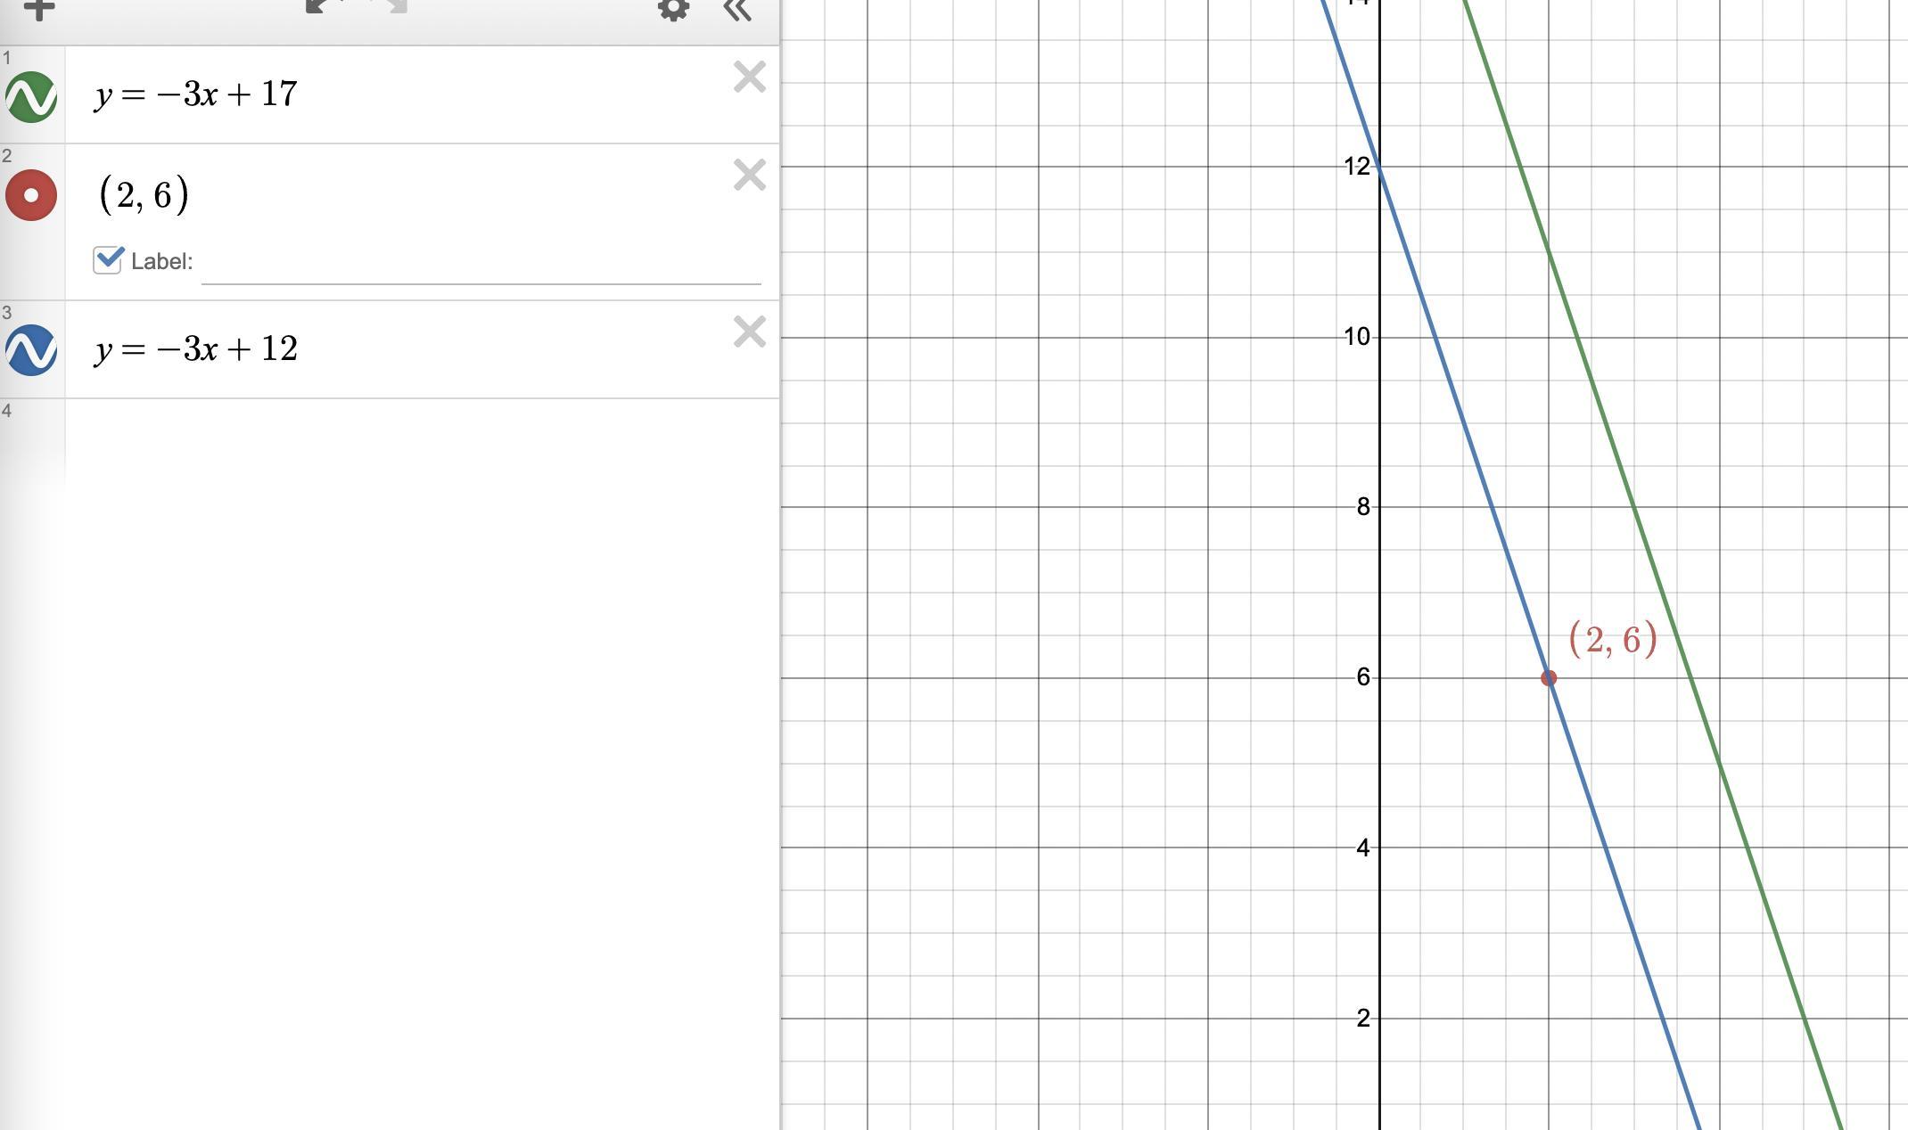Image resolution: width=1908 pixels, height=1130 pixels.
Task: Click the add item plus icon
Action: pos(38,9)
